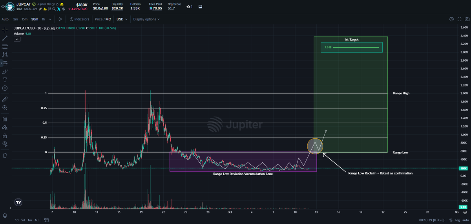The width and height of the screenshot is (471, 224).
Task: Select the crosshair cursor tool
Action: point(5,30)
